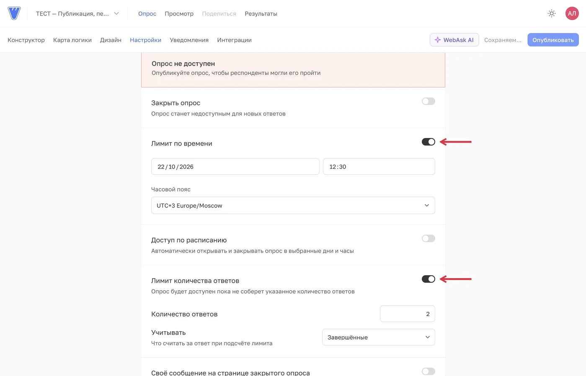
Task: Select the Настройки section
Action: tap(145, 40)
